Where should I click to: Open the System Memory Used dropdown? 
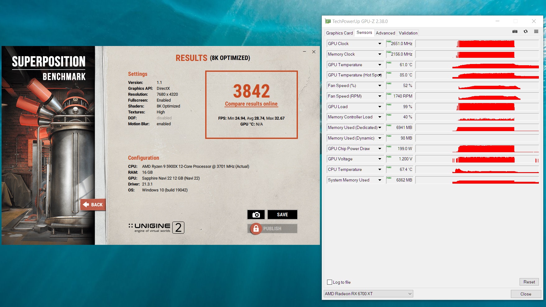(380, 180)
